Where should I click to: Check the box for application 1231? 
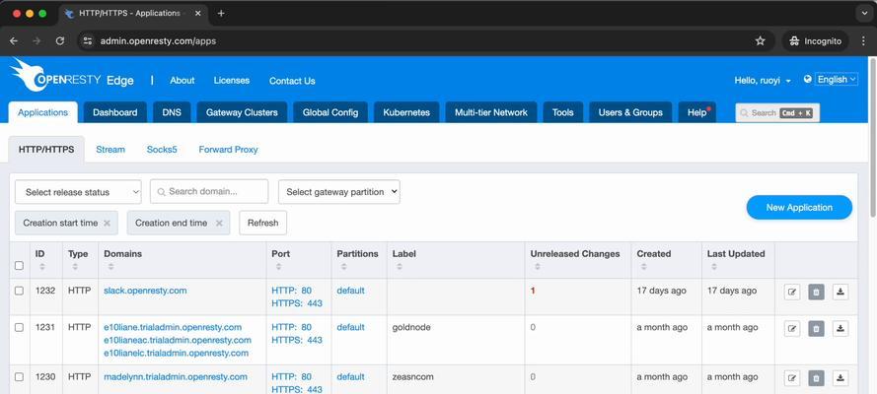tap(19, 328)
